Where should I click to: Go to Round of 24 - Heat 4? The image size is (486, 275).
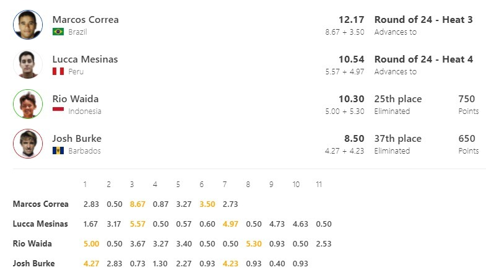pyautogui.click(x=423, y=59)
